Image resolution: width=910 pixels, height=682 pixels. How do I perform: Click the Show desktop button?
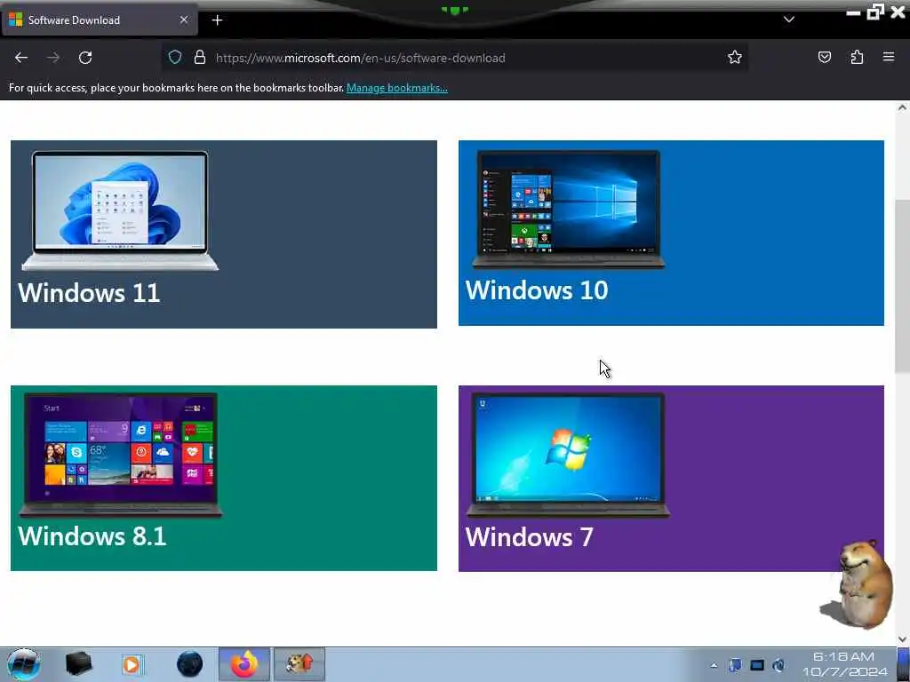point(903,664)
